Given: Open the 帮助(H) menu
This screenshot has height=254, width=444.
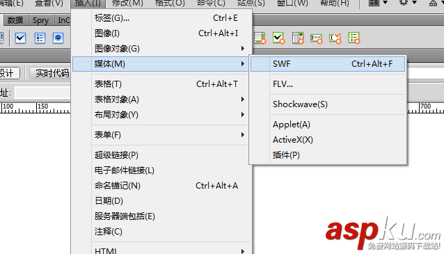Looking at the screenshot, I should coord(335,3).
